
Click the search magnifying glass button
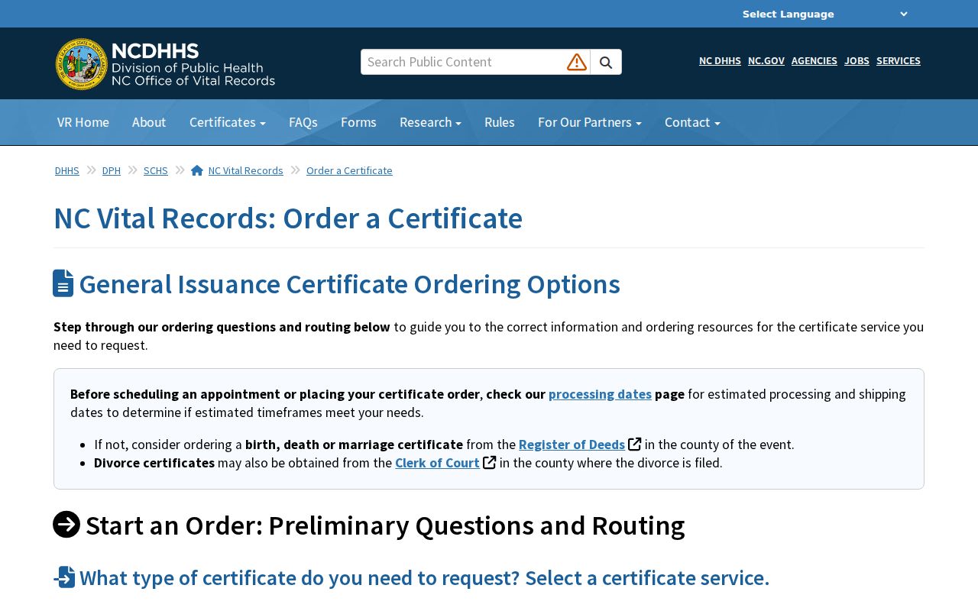606,62
